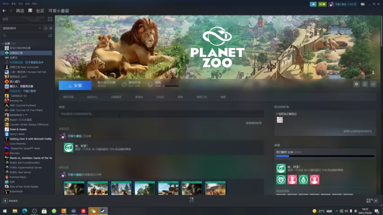The height and width of the screenshot is (215, 383).
Task: Open Windows Start menu
Action: tap(5, 211)
